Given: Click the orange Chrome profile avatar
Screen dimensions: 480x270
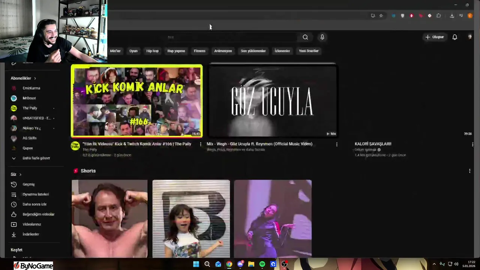Looking at the screenshot, I should [x=470, y=16].
